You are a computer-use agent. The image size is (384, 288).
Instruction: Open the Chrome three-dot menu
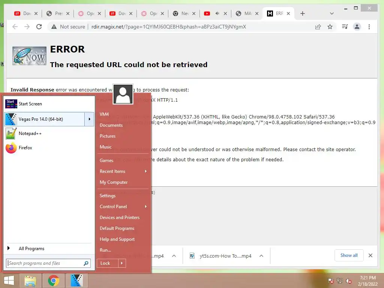tap(369, 27)
